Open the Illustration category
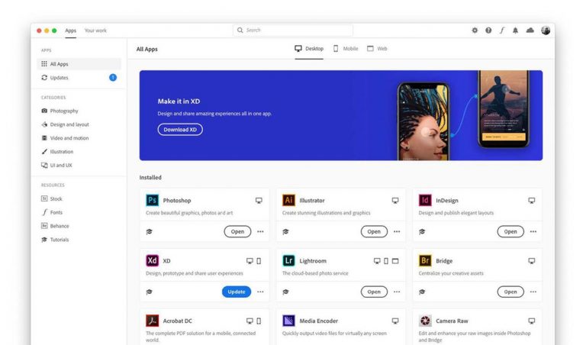This screenshot has height=345, width=586. tap(57, 152)
